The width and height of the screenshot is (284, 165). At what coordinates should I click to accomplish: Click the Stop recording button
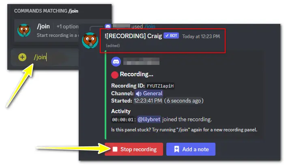click(134, 149)
